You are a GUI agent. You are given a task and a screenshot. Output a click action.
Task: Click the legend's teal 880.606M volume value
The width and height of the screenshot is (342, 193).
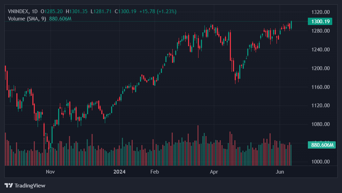[x=60, y=18]
